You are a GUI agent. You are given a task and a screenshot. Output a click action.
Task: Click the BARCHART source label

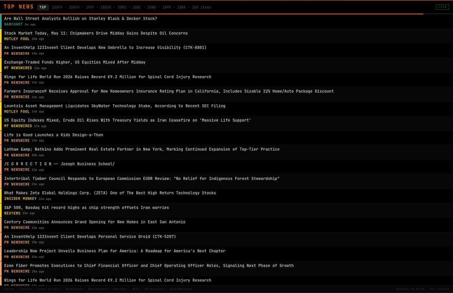[13, 24]
